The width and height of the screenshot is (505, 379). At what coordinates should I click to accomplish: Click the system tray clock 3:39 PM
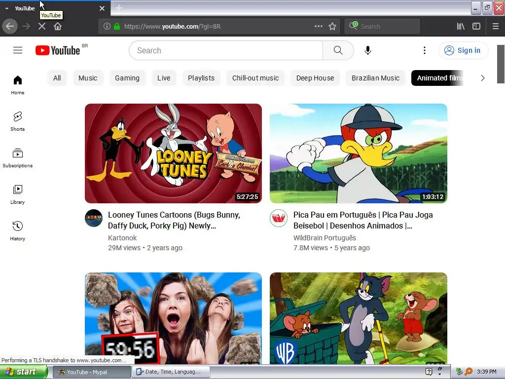pos(487,372)
